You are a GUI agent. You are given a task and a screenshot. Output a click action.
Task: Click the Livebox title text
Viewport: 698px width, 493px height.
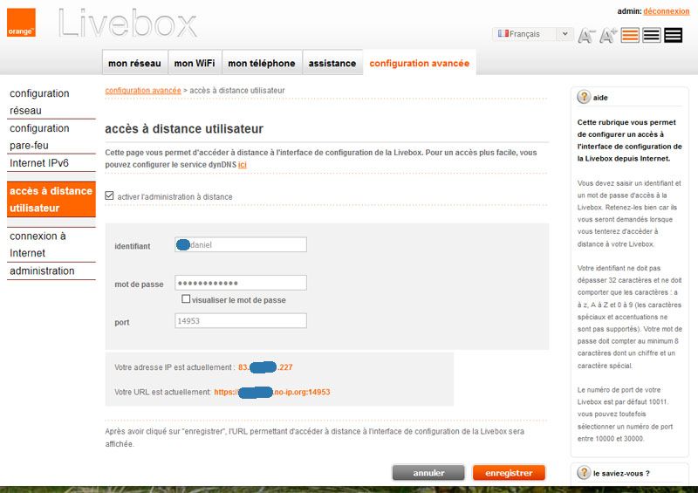127,24
